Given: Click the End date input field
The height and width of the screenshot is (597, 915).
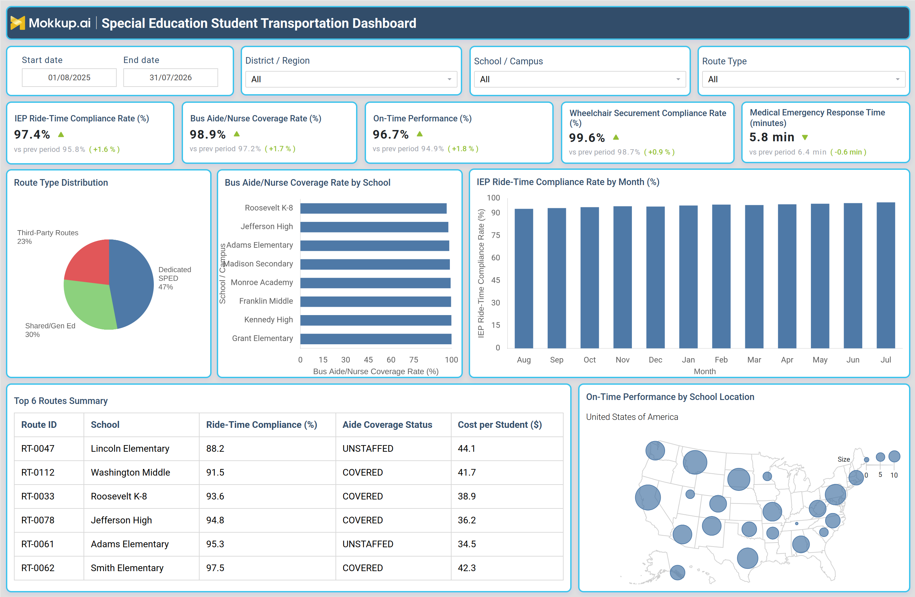Looking at the screenshot, I should (x=171, y=78).
